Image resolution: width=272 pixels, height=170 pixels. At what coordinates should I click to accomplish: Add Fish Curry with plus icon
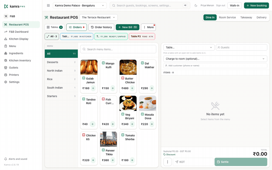point(113,124)
